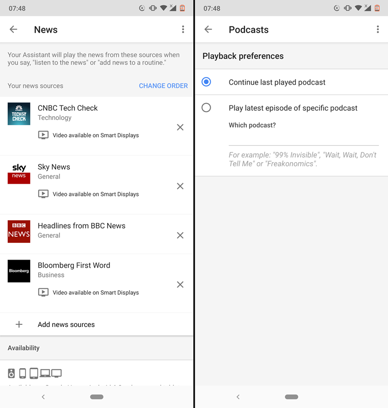The height and width of the screenshot is (408, 388).
Task: Tap the BBC News logo thumbnail
Action: tap(19, 232)
